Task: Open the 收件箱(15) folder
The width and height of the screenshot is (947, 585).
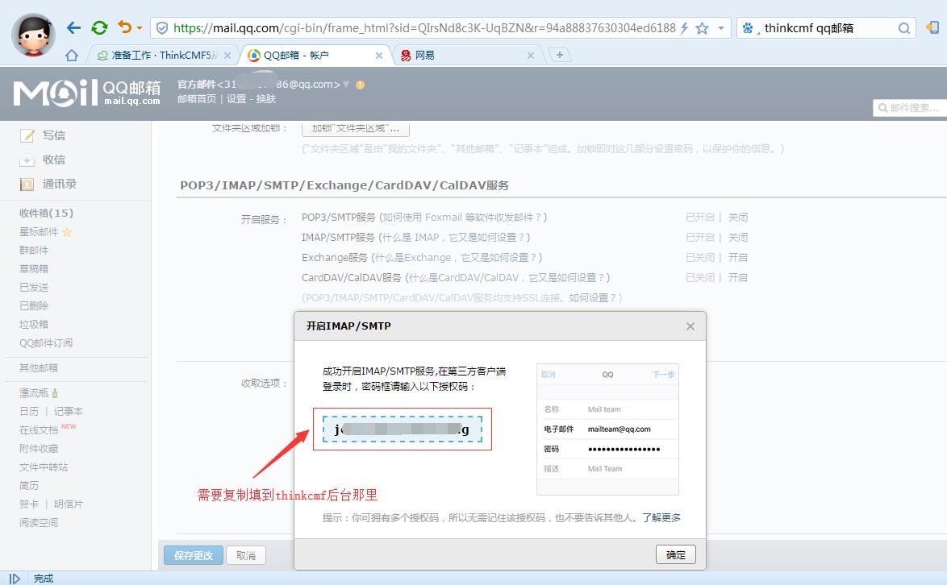Action: pos(47,213)
